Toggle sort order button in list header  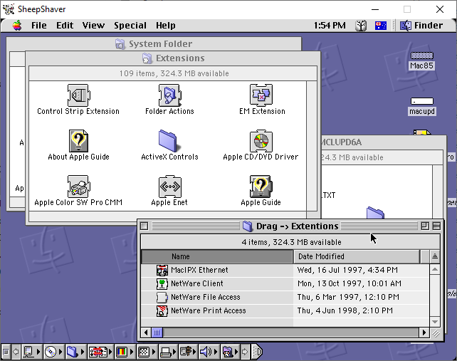[434, 256]
